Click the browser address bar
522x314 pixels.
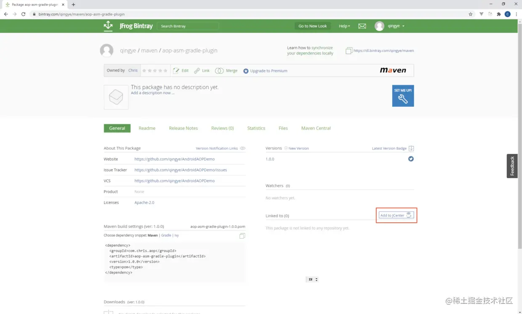click(248, 14)
